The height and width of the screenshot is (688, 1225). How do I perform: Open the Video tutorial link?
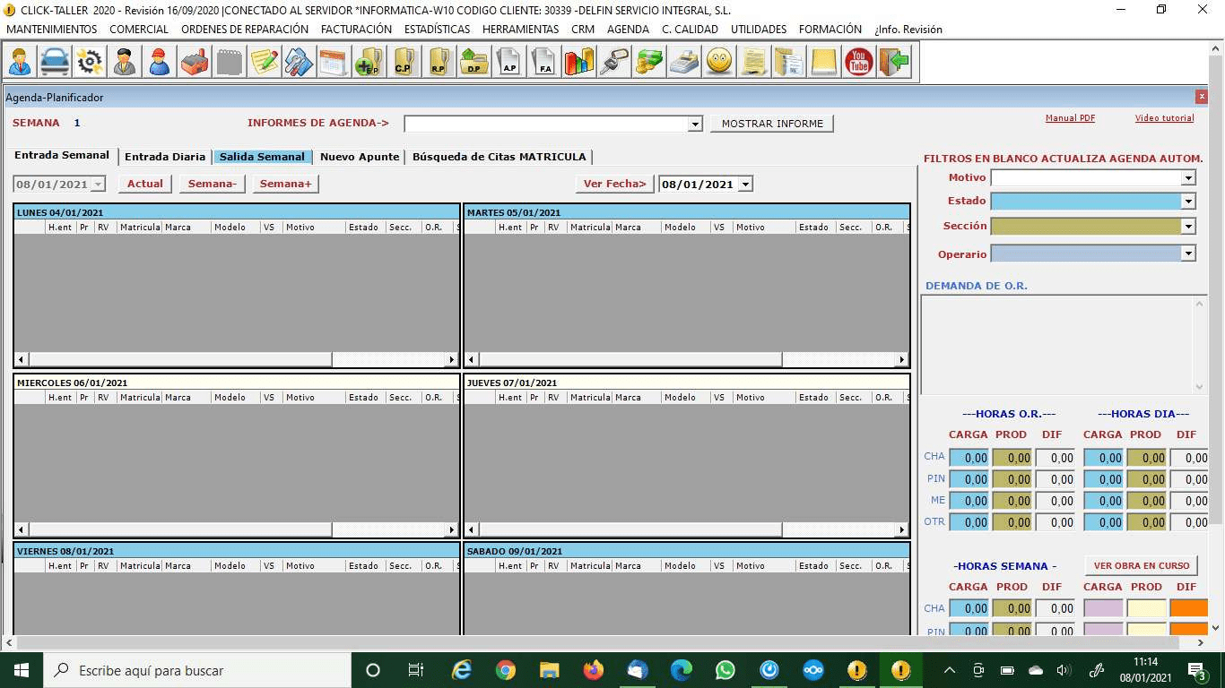pos(1164,118)
